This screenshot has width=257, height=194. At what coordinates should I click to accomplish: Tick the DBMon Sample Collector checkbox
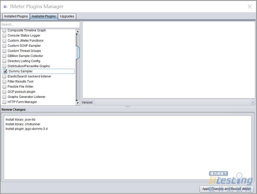tap(4, 56)
